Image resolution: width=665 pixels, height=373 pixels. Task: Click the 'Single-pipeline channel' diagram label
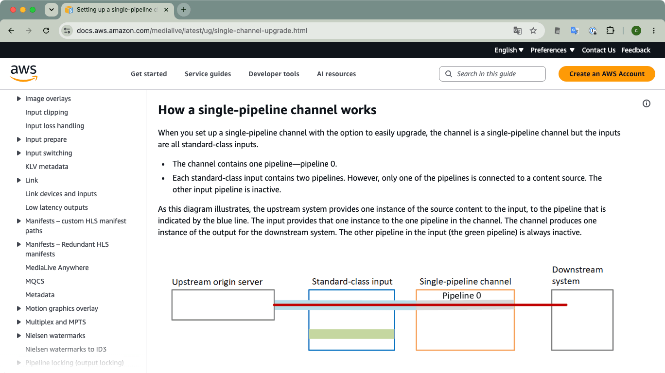point(465,282)
